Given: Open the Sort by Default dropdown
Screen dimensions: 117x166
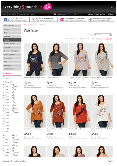Looking at the screenshot, I should pyautogui.click(x=103, y=35).
